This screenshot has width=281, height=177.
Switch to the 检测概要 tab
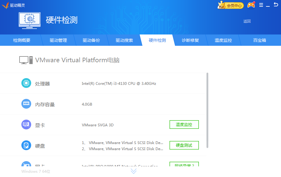[22, 40]
